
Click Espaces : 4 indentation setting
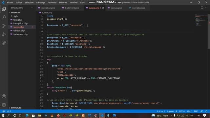coord(172,111)
